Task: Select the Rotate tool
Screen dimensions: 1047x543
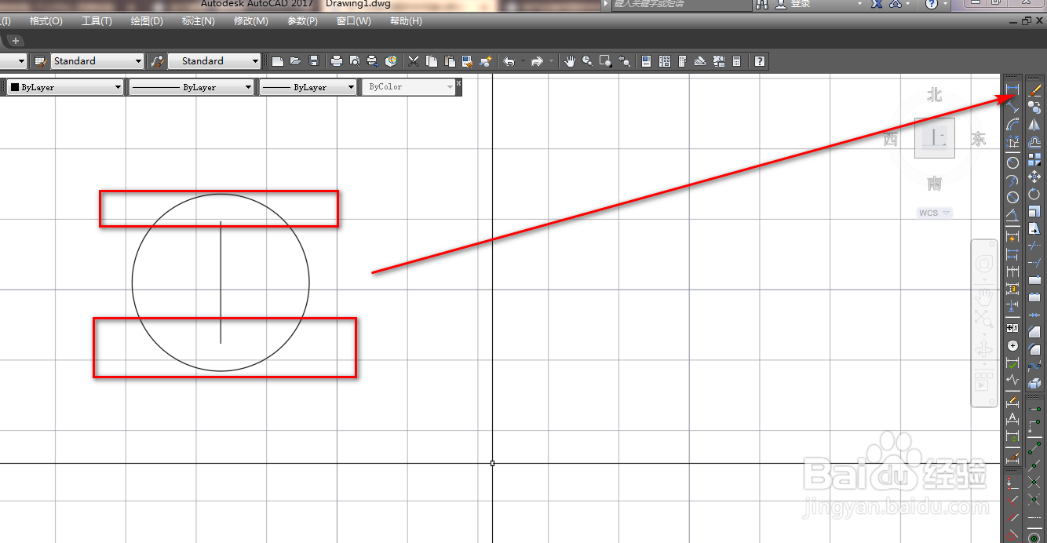Action: [1034, 195]
